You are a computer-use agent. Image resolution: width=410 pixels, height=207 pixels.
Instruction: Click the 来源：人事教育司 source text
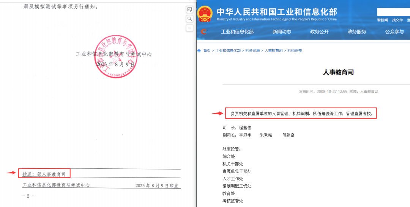(x=364, y=92)
